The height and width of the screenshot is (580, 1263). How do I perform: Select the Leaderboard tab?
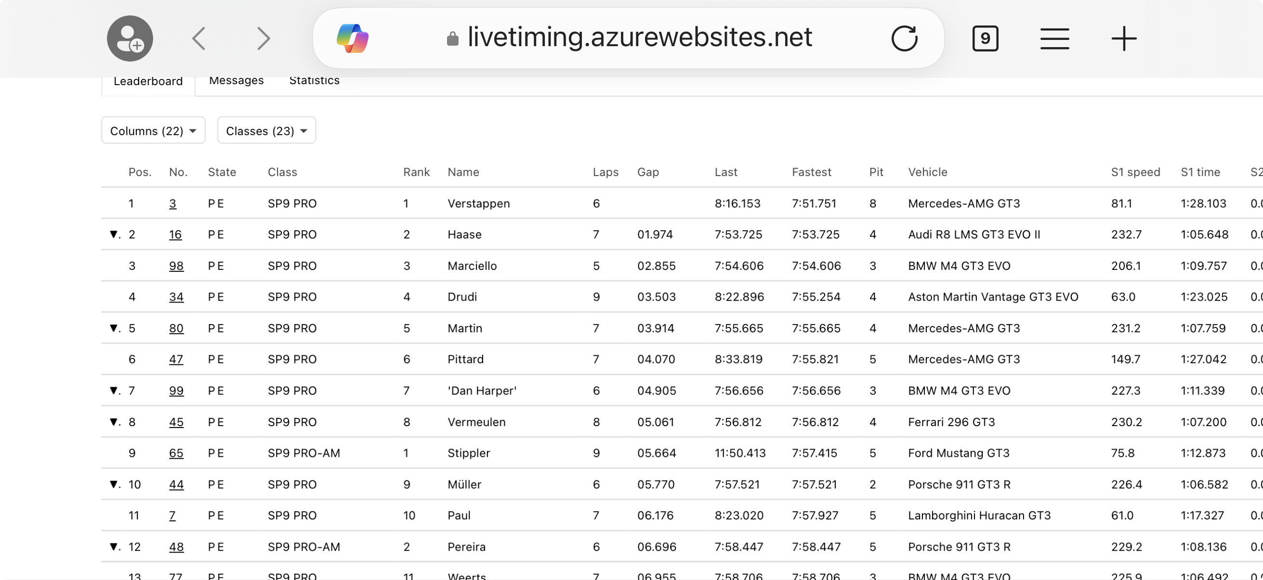click(148, 81)
